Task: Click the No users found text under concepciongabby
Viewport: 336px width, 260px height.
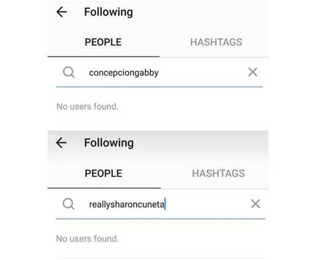Action: pos(87,106)
